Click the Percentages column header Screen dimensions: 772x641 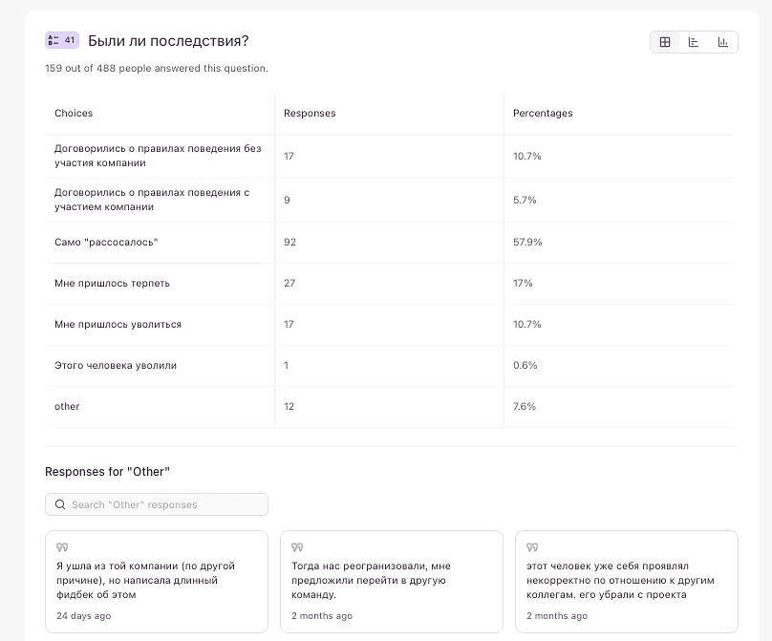[543, 113]
